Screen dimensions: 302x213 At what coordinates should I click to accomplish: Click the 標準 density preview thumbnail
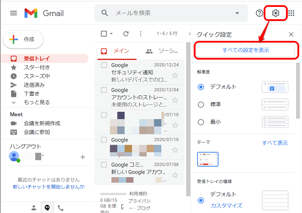click(x=275, y=104)
